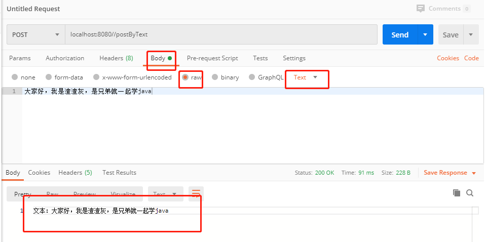This screenshot has height=242, width=485.
Task: Open the request Headers (8) tab
Action: tap(116, 58)
